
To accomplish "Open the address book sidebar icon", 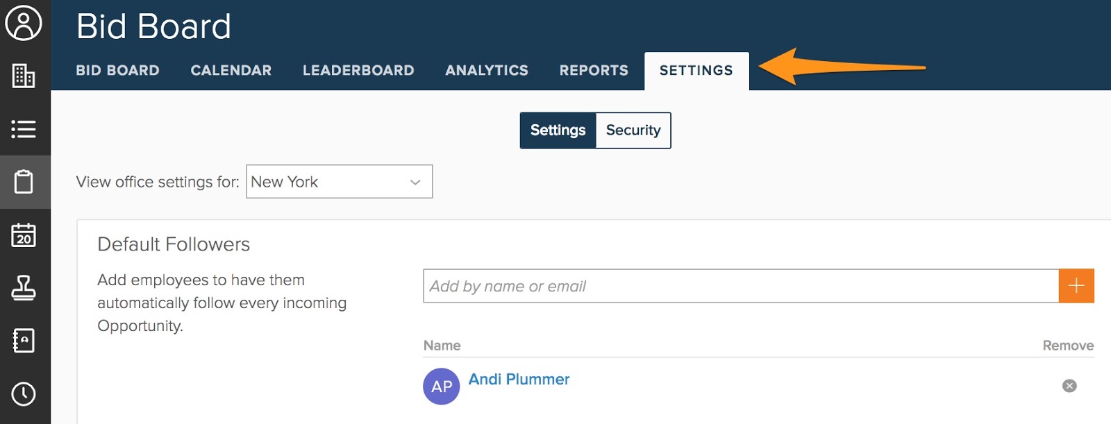I will (x=24, y=341).
